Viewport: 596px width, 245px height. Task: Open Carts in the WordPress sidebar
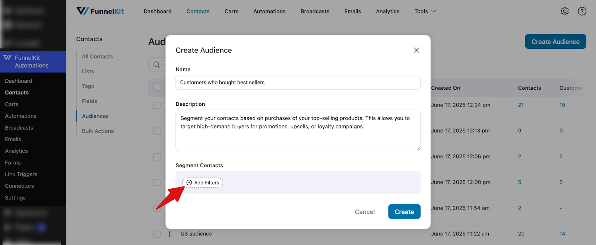point(12,104)
